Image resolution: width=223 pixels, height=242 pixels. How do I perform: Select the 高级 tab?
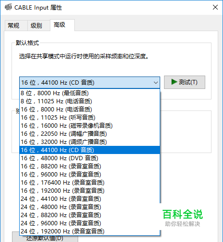tap(62, 25)
